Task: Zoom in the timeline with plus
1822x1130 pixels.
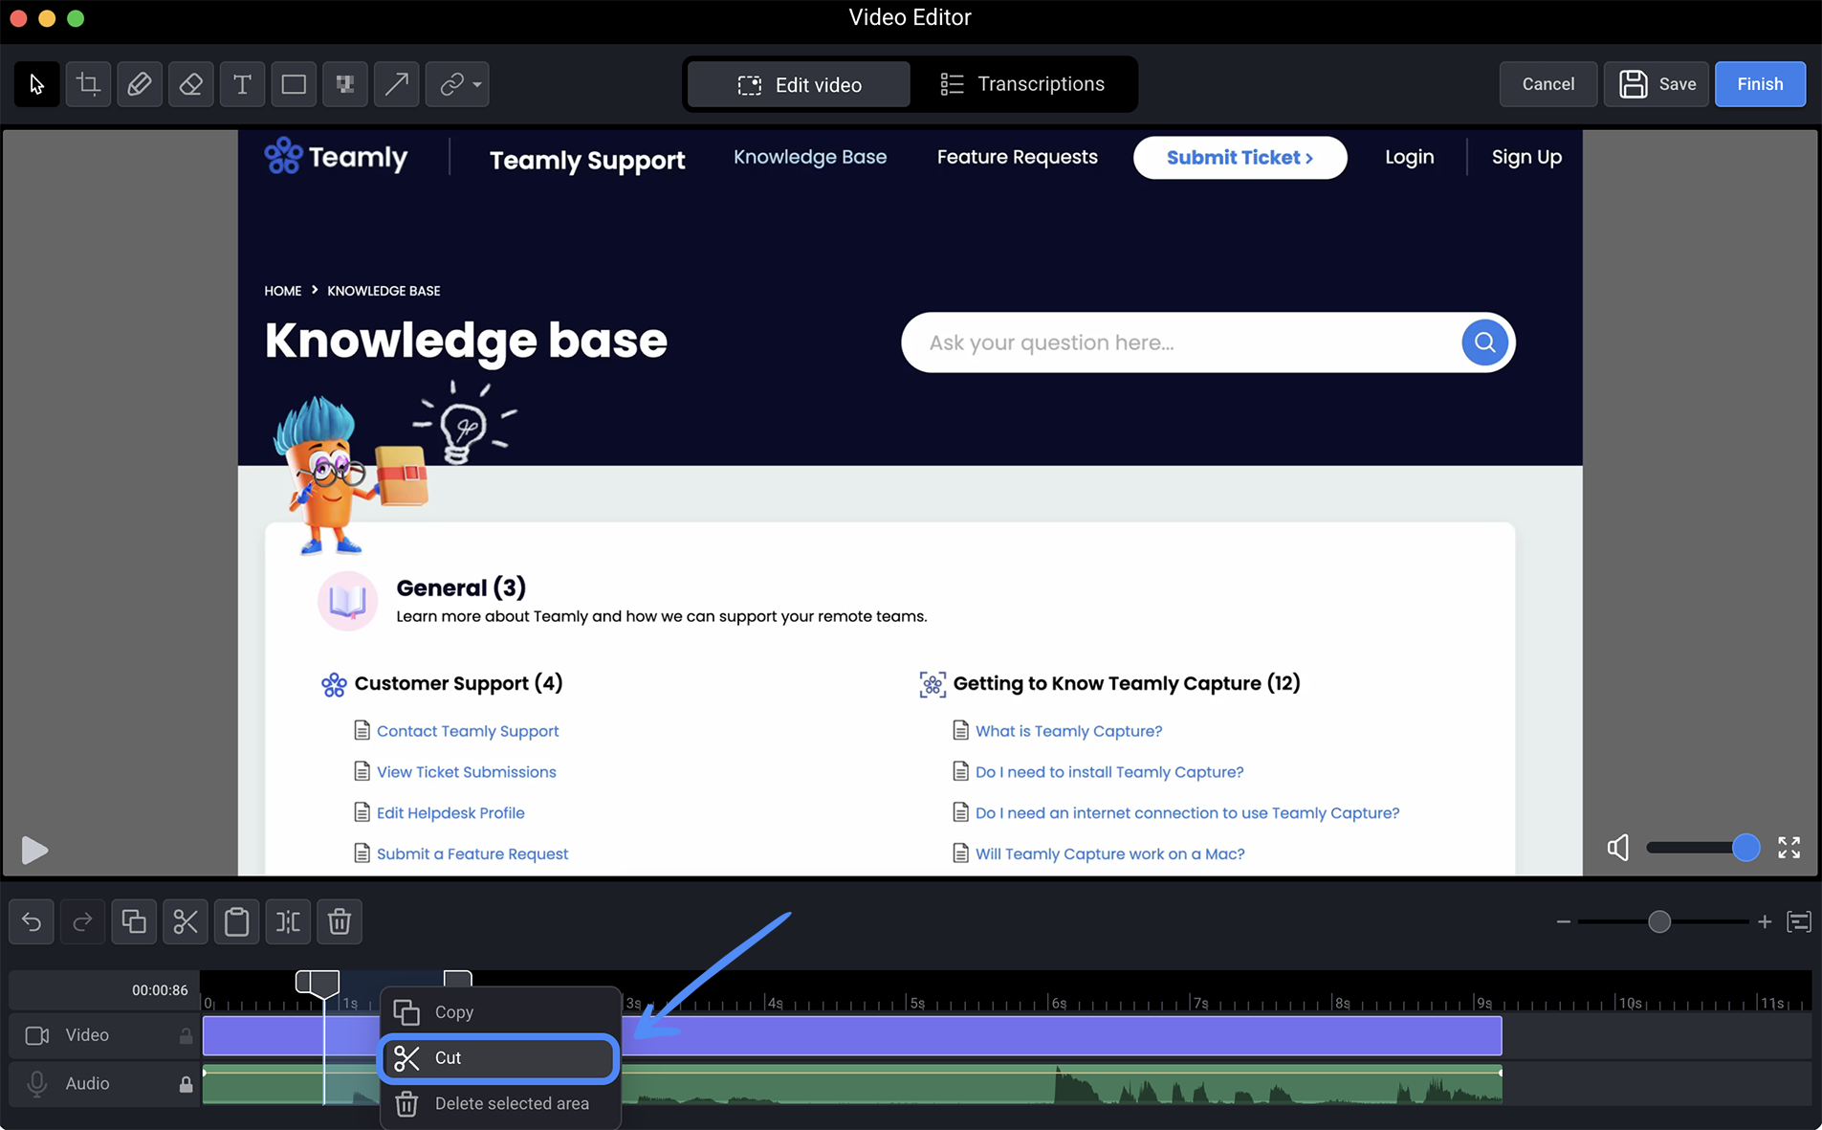Action: 1765,922
